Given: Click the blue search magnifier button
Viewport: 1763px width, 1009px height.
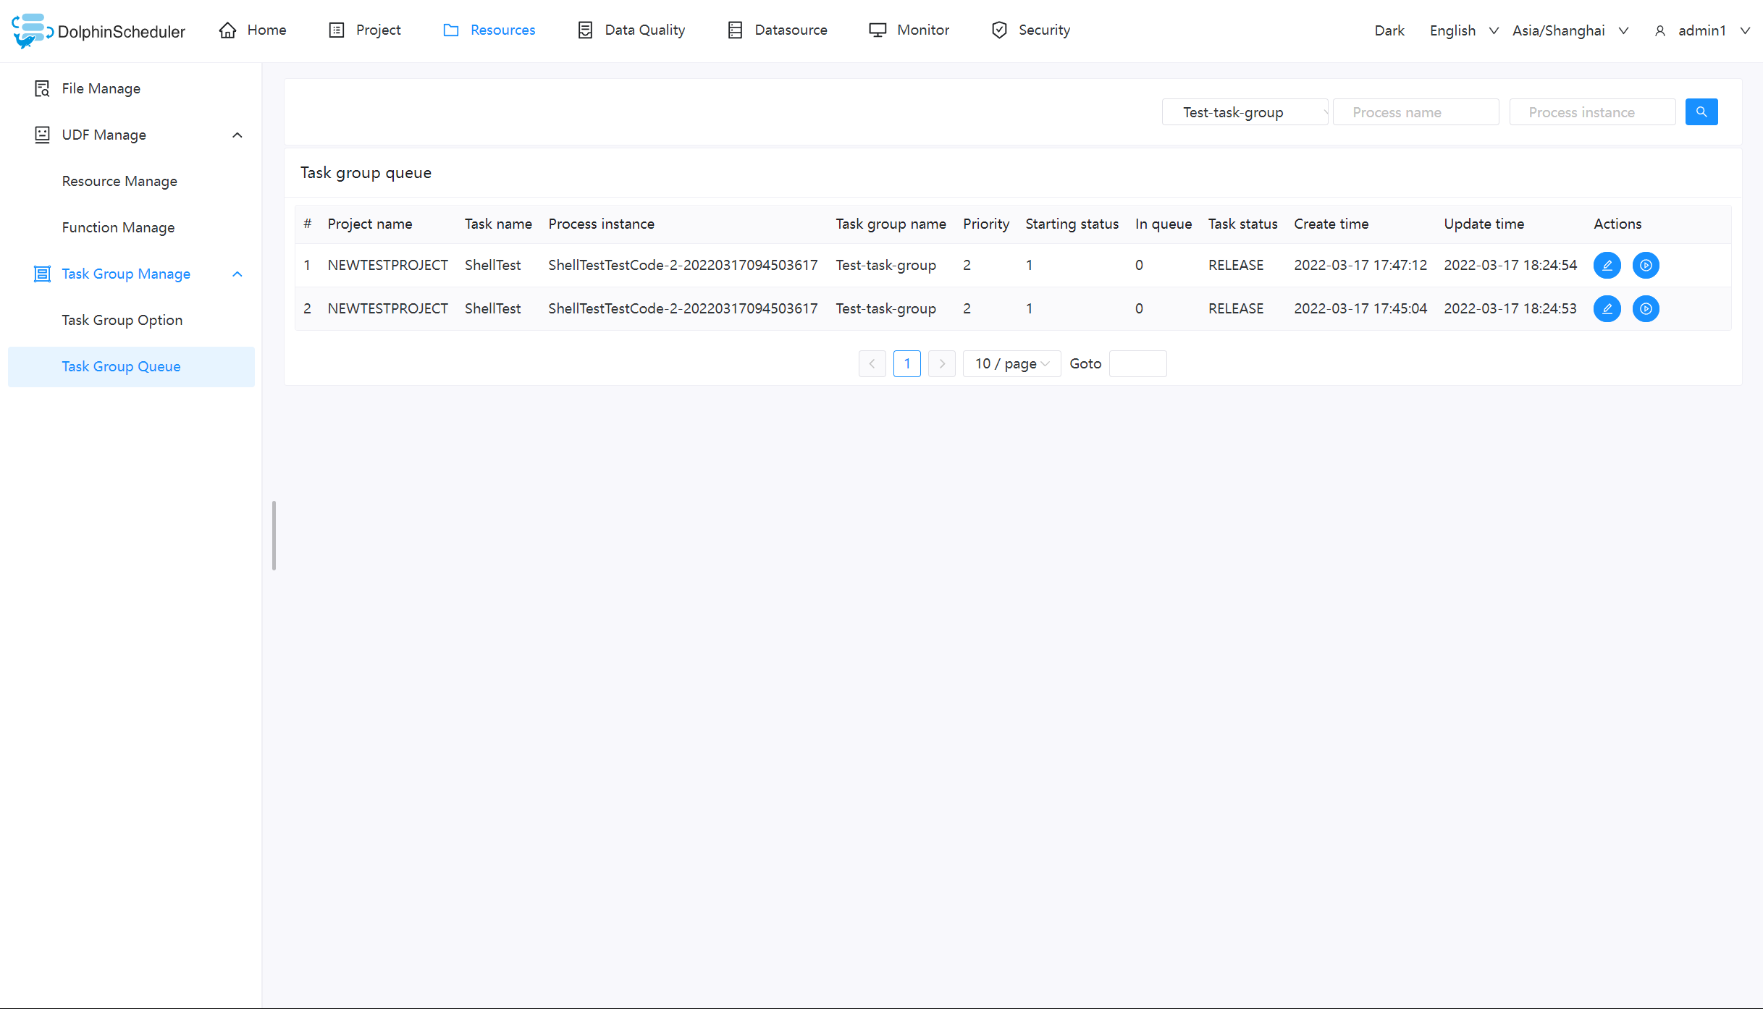Looking at the screenshot, I should (1701, 112).
